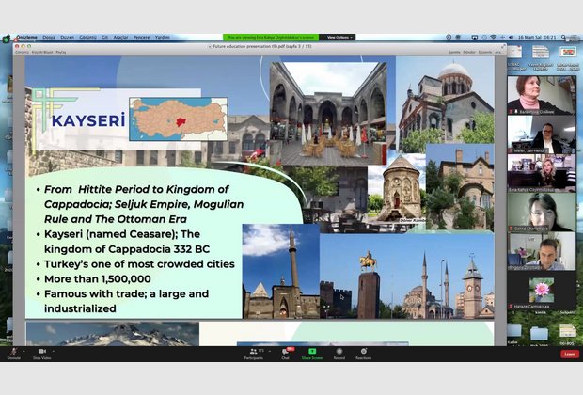
Task: Open the Yardım menu
Action: coord(163,38)
